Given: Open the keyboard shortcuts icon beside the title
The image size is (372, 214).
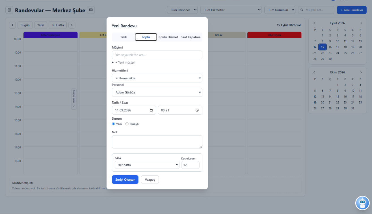Looking at the screenshot, I should click(x=91, y=10).
